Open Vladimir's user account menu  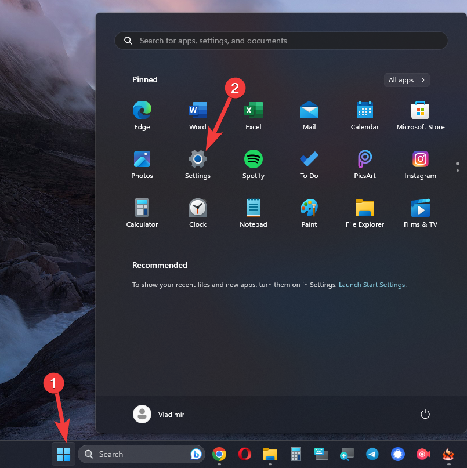[159, 414]
